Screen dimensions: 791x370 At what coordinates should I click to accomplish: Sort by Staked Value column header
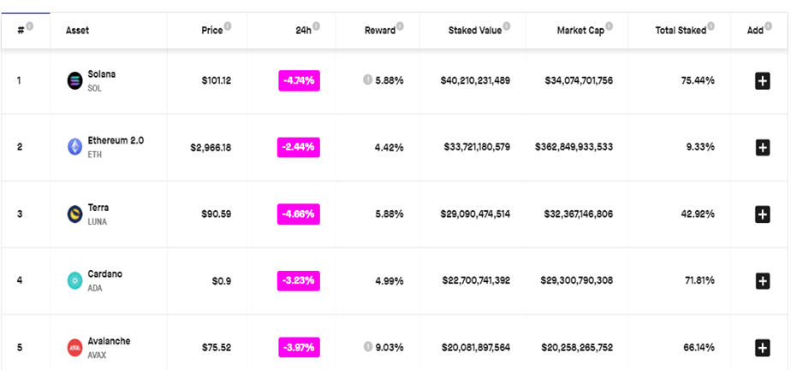474,31
